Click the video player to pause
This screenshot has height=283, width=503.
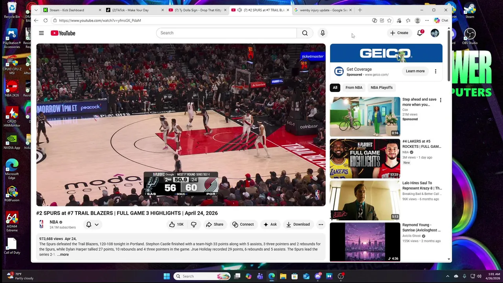pyautogui.click(x=181, y=125)
